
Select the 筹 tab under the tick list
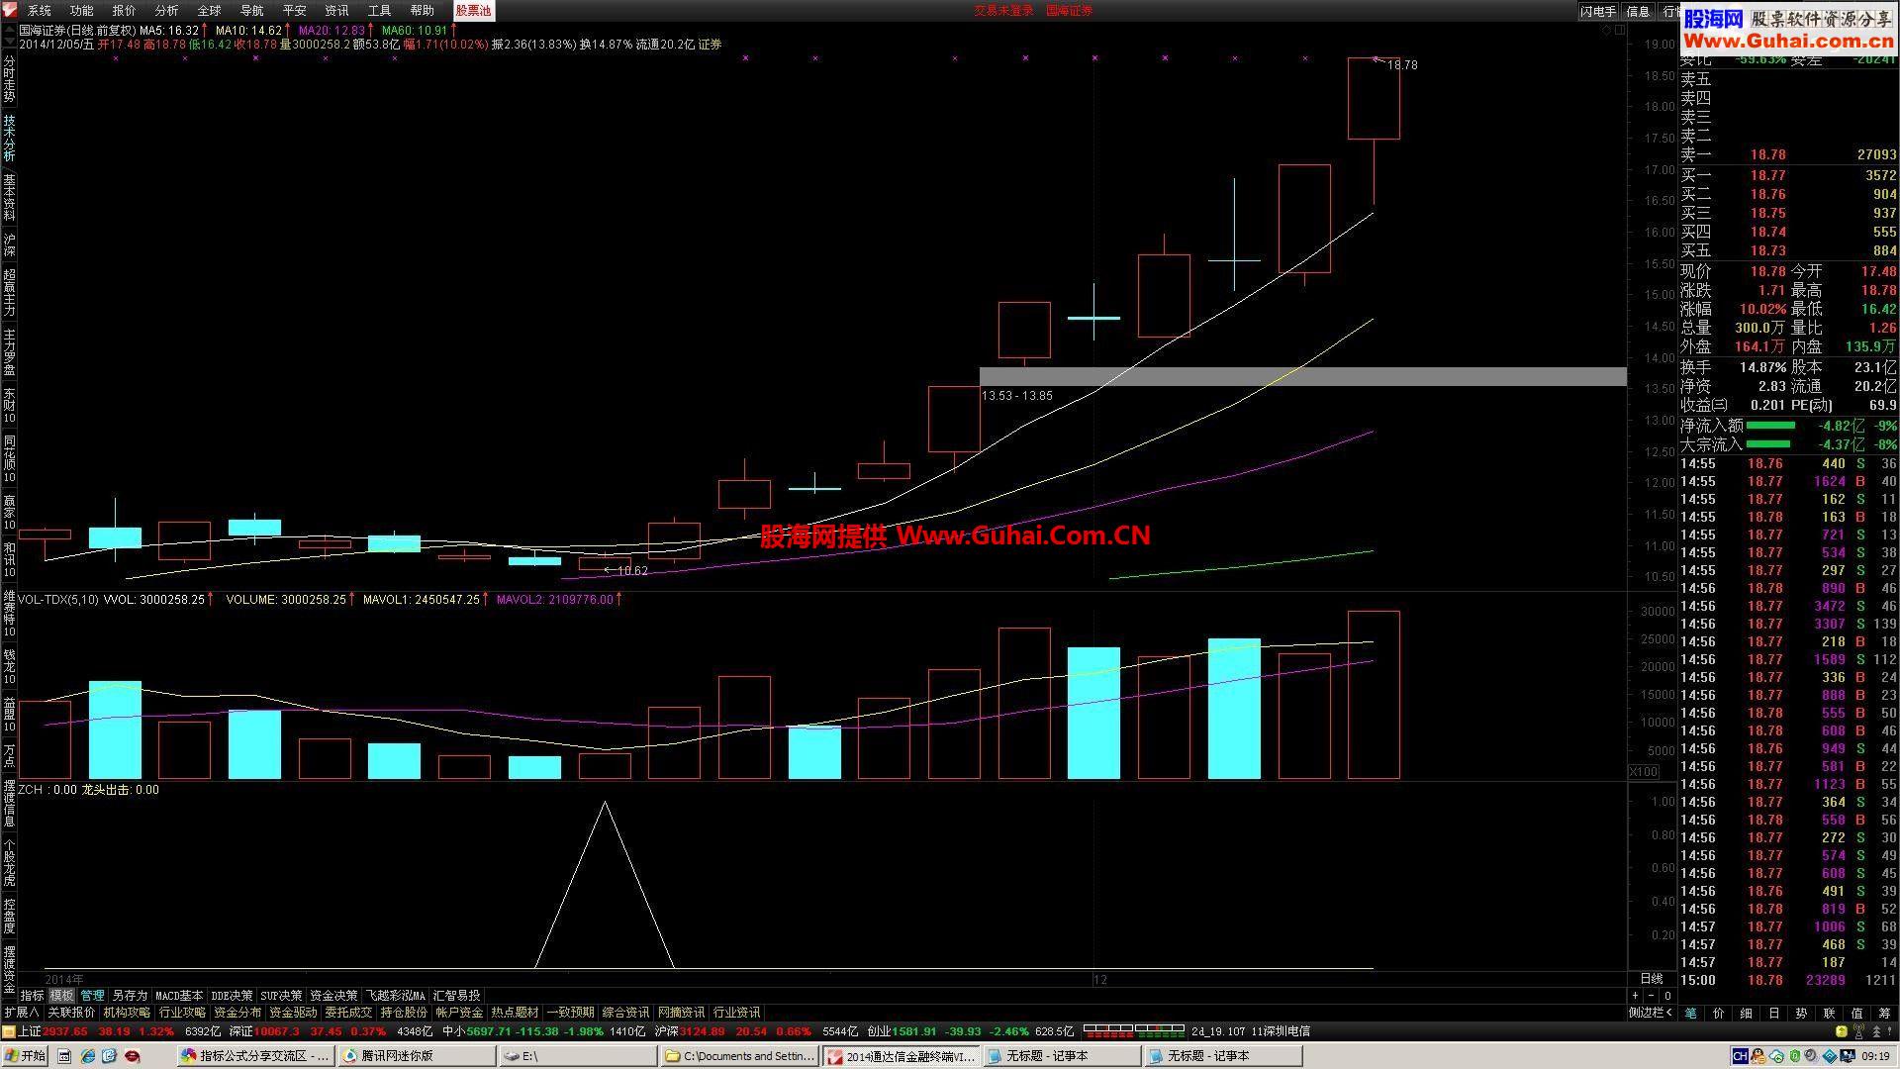click(1884, 1013)
